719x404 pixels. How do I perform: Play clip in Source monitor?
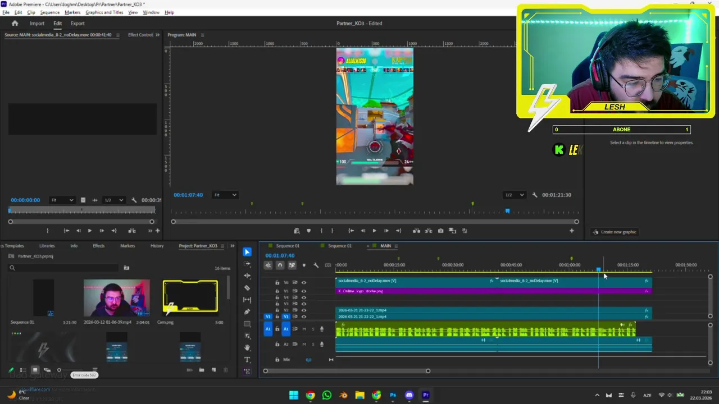pos(89,231)
